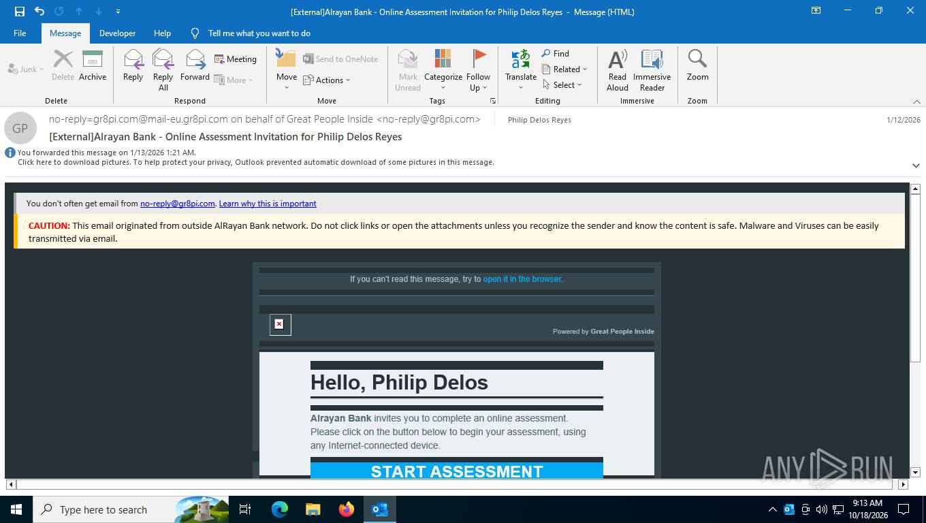Image resolution: width=926 pixels, height=523 pixels.
Task: Open 'Learn why this is important' link
Action: tap(268, 204)
